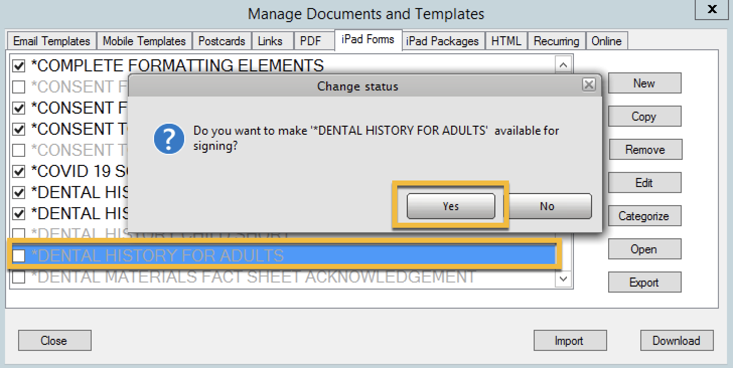Select *DENTAL MATERIALS FACT SHEET ACKNOWLEDGEMENT row
The image size is (733, 368).
point(282,277)
